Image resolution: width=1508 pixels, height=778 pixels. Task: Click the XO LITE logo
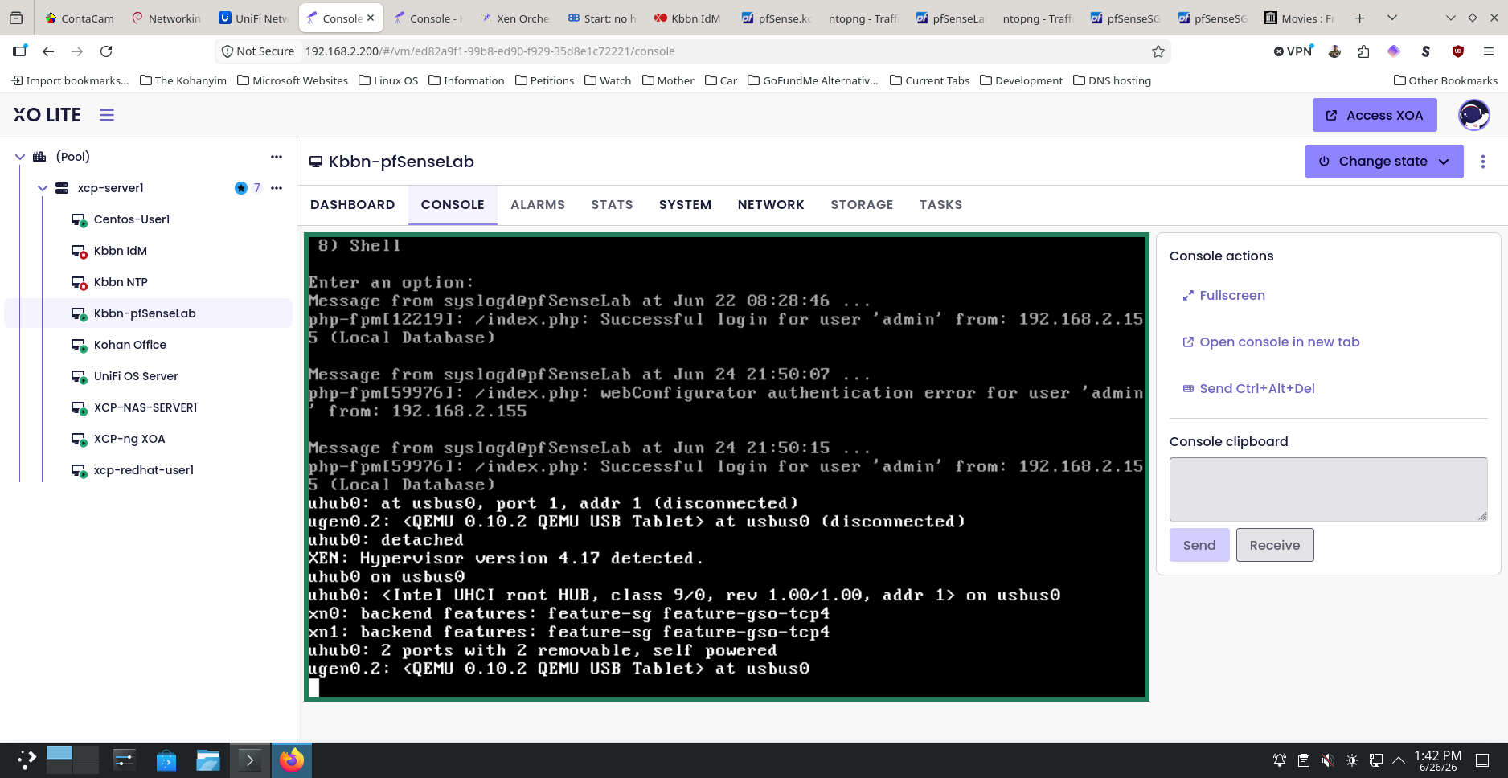(x=47, y=115)
